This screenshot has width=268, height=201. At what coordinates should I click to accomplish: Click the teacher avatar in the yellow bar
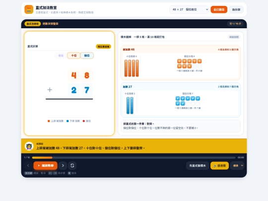click(29, 146)
